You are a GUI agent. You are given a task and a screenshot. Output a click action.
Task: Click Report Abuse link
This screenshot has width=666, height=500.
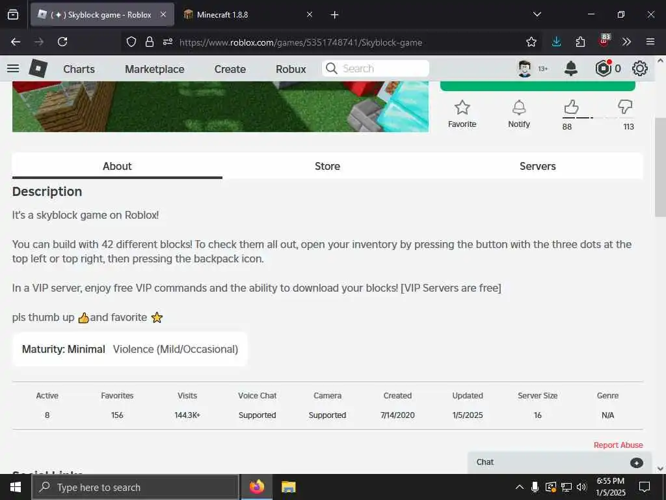pos(618,445)
